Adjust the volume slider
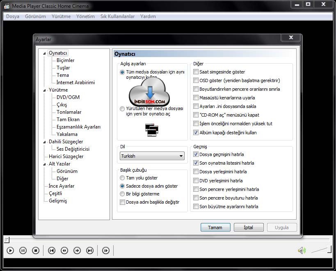The image size is (336, 271). 321,250
